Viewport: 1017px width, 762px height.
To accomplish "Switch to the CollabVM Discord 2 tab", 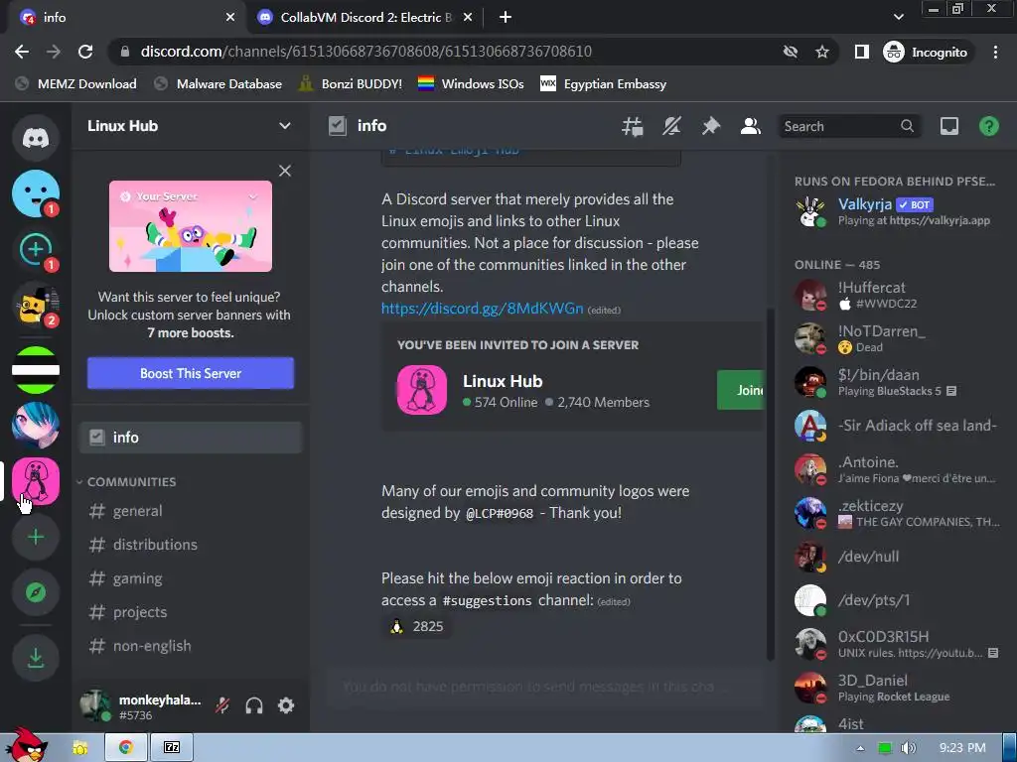I will (x=364, y=18).
